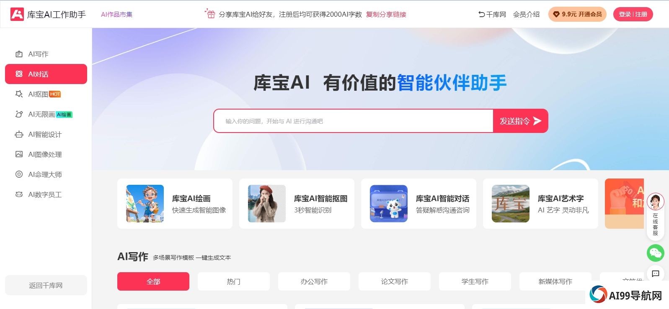Viewport: 669px width, 309px height.
Task: Select the 全部 writing category tab
Action: pos(153,281)
